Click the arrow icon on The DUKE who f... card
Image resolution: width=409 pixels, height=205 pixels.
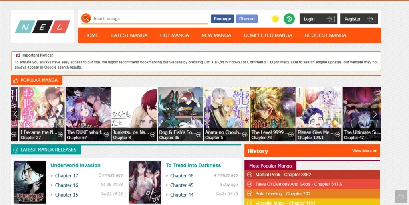[x=106, y=134]
